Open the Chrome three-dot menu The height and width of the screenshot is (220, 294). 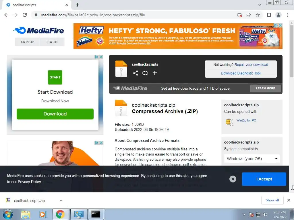click(288, 15)
